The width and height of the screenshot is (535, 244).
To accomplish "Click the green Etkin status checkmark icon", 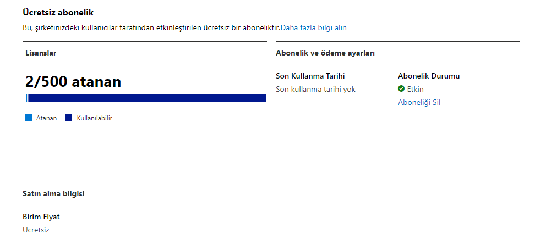I will (401, 88).
